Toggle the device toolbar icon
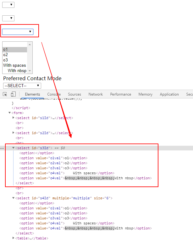193x241 pixels. pos(13,94)
